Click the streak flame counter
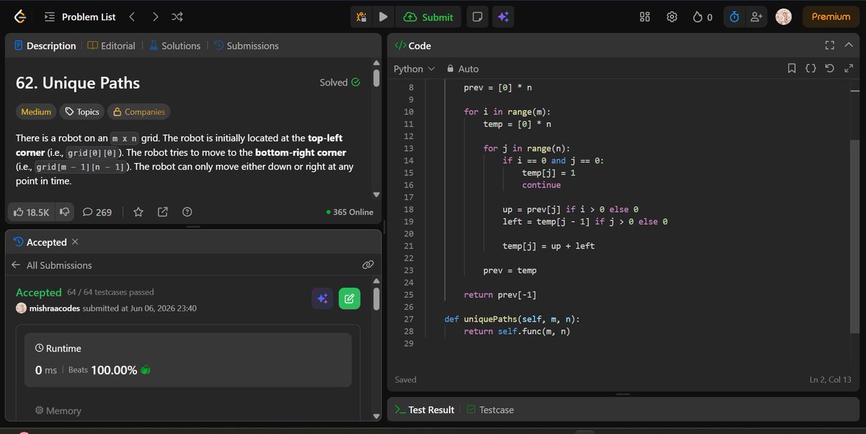The image size is (866, 434). click(702, 17)
